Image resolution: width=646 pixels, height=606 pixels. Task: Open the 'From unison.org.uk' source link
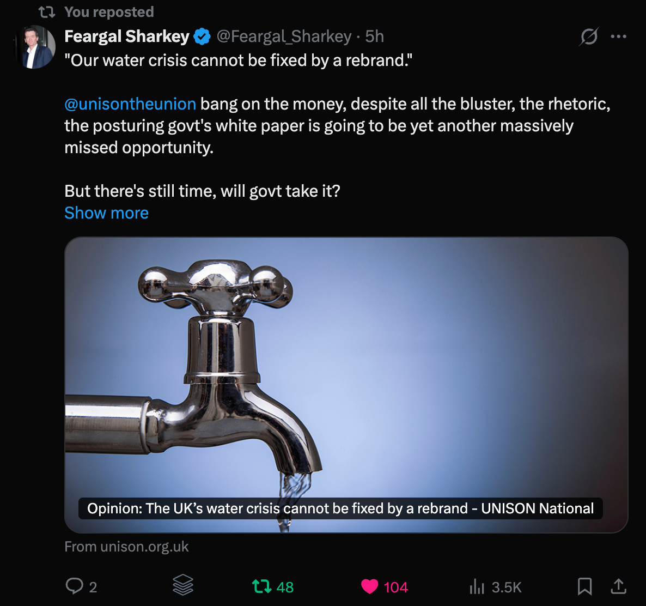126,547
